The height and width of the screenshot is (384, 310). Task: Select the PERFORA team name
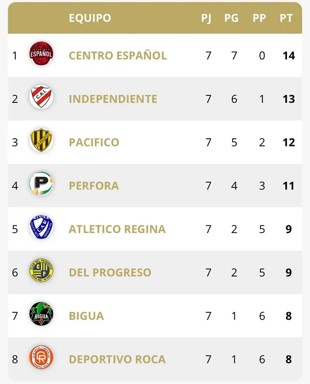click(94, 185)
